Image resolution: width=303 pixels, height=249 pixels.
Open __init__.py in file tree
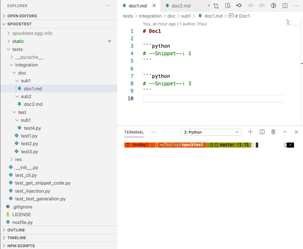(x=59, y=167)
